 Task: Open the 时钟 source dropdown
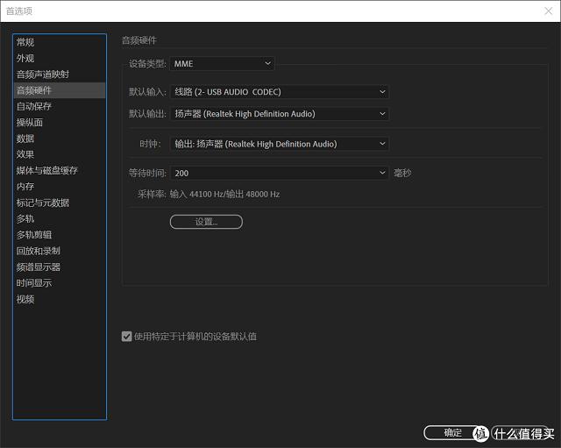(x=279, y=144)
